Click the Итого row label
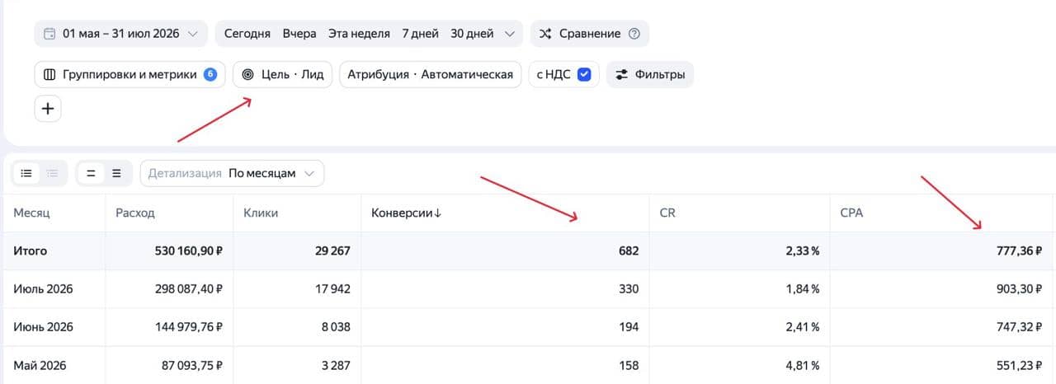 31,251
